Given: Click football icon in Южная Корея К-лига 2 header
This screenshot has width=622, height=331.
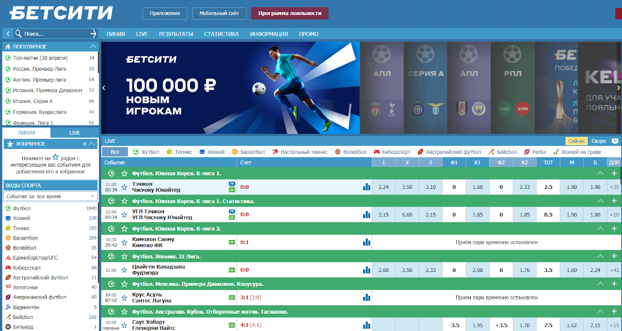Looking at the screenshot, I should pos(112,228).
